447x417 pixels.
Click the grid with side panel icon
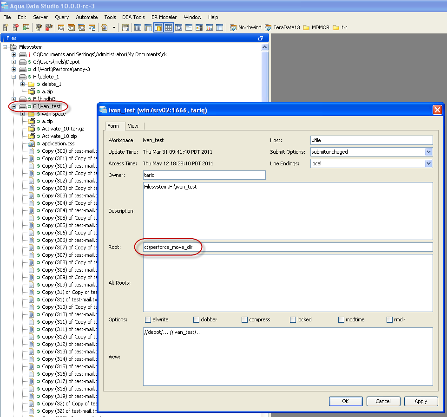tap(148, 27)
